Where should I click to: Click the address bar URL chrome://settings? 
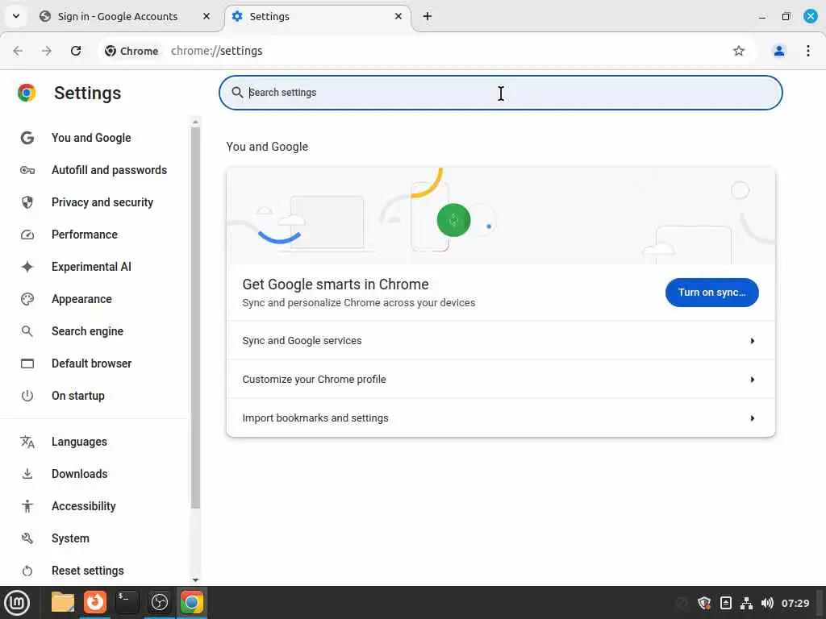click(x=216, y=51)
